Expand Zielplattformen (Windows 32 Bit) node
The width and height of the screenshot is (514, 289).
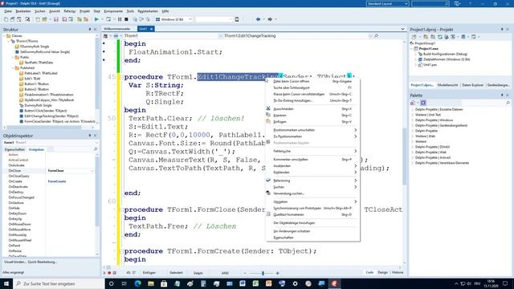tap(416, 59)
